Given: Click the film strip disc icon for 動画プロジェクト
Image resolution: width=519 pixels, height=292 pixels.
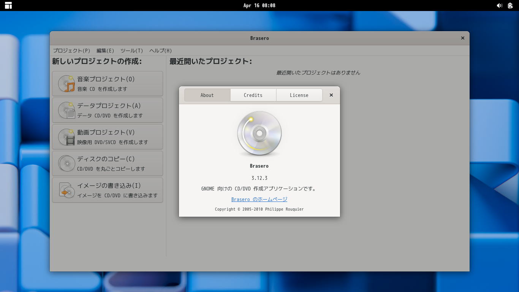Looking at the screenshot, I should tap(66, 137).
